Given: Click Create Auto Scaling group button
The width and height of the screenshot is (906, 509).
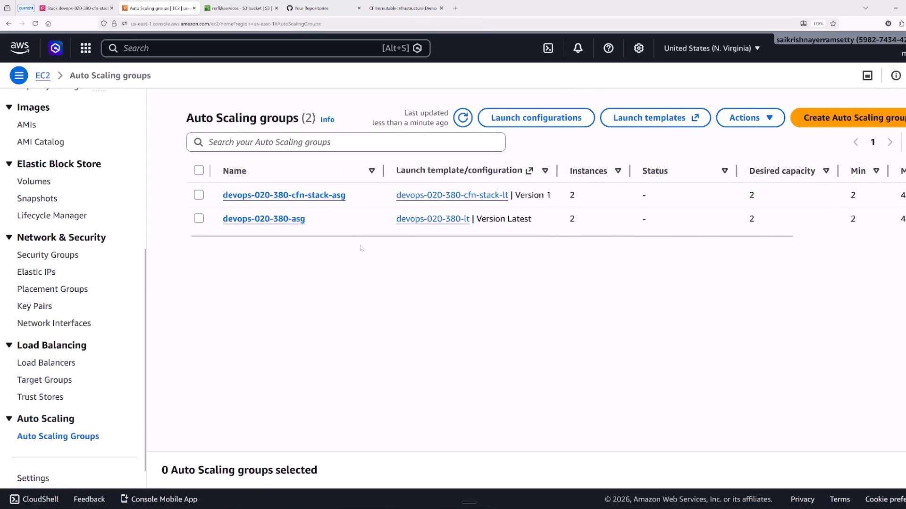Looking at the screenshot, I should (848, 118).
